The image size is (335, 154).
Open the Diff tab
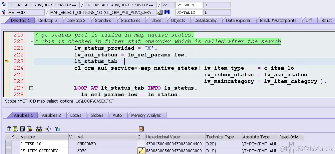pyautogui.click(x=309, y=21)
